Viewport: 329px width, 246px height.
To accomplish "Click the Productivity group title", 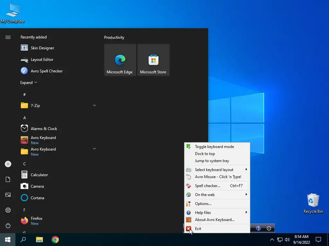I will (114, 37).
